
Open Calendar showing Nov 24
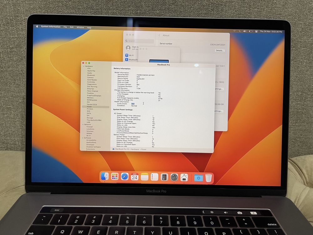coord(135,177)
